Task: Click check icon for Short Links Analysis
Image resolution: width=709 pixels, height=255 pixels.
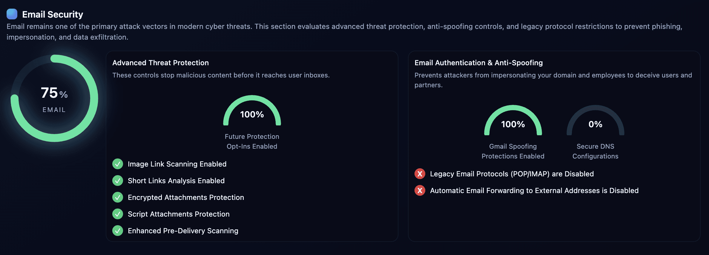Action: click(x=118, y=181)
